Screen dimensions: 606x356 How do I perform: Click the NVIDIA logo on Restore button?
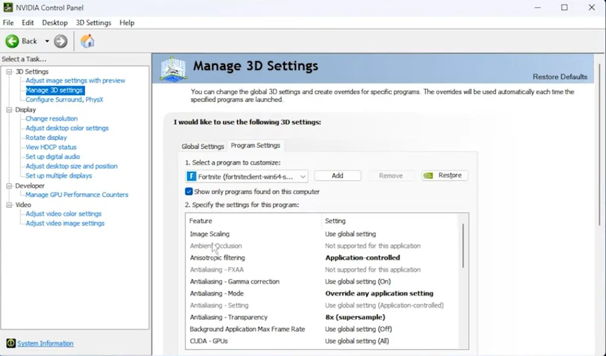[x=428, y=176]
